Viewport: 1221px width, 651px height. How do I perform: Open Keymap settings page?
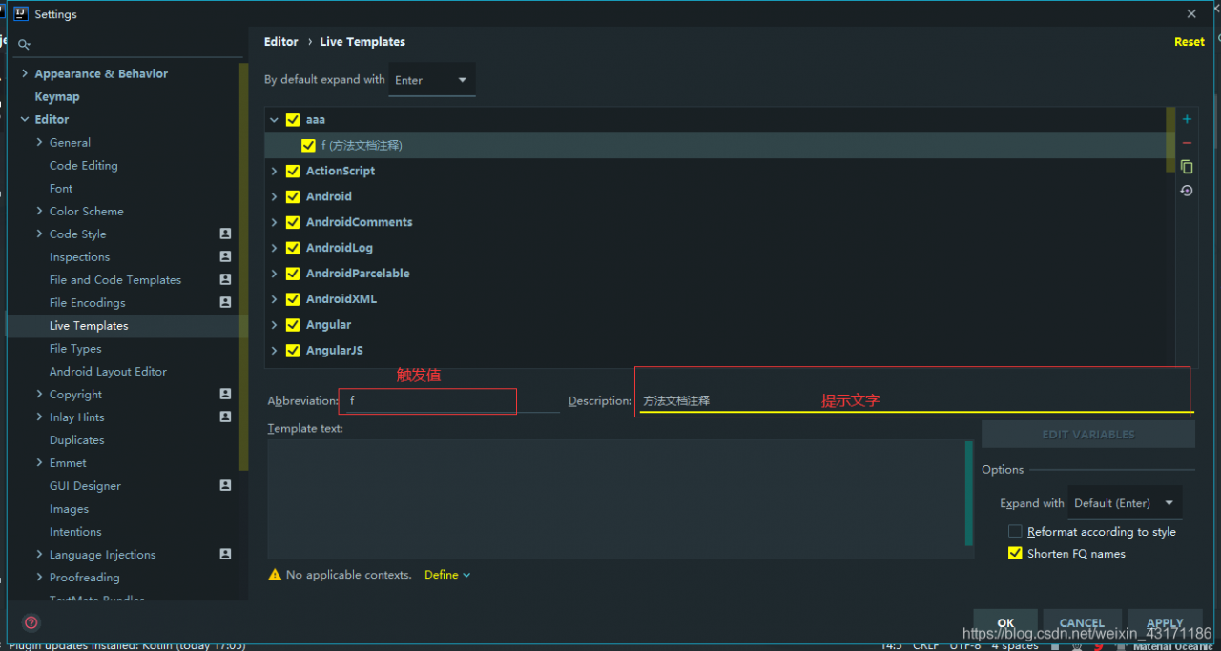coord(57,96)
